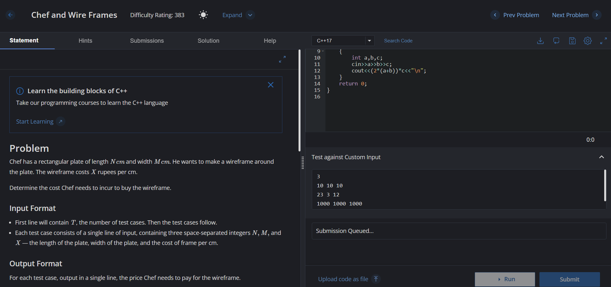Image resolution: width=611 pixels, height=287 pixels.
Task: Click the custom input scrollbar
Action: pos(605,186)
